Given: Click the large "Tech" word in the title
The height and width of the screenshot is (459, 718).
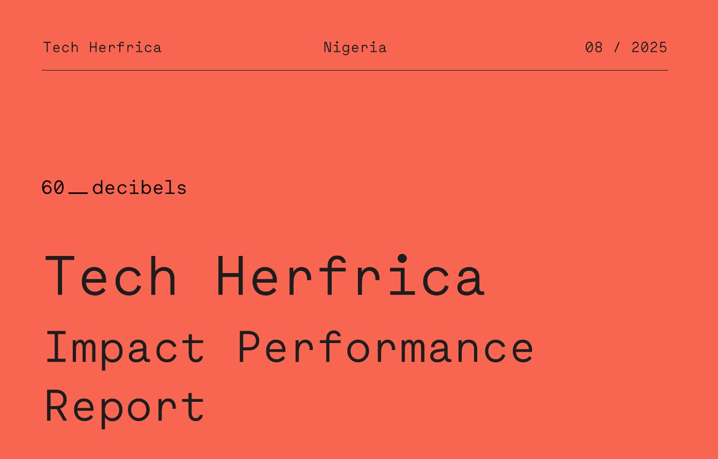Looking at the screenshot, I should pos(111,277).
